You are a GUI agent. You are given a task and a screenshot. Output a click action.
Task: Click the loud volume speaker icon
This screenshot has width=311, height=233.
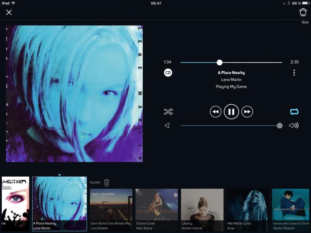[x=294, y=125]
